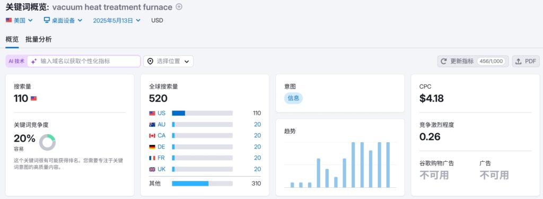
Task: Click the UK flag icon
Action: coord(152,169)
